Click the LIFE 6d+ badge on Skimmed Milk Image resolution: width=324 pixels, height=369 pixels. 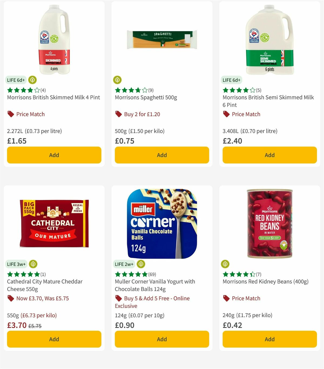click(16, 80)
